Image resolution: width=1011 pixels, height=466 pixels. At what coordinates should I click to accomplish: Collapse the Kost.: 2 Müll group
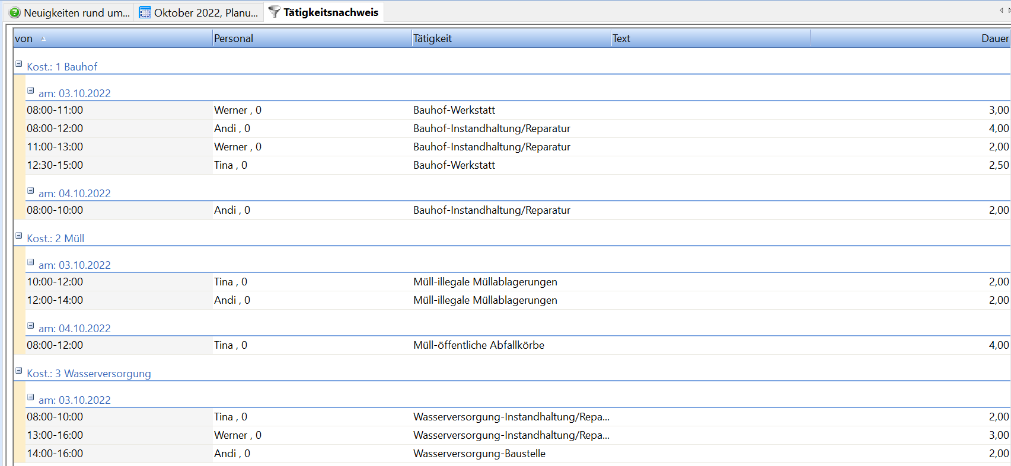(19, 236)
